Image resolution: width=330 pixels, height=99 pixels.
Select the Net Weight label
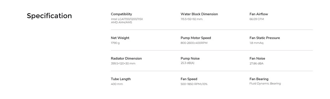[120, 38]
